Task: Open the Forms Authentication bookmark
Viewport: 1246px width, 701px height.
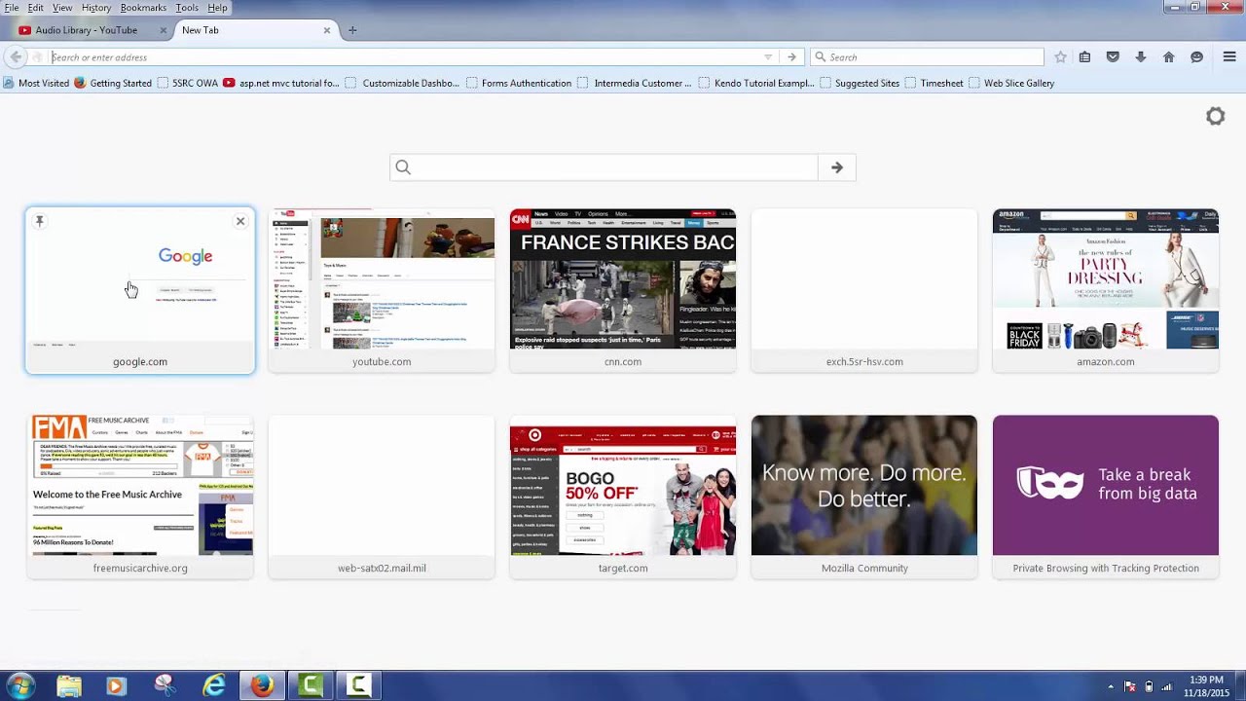Action: coord(518,84)
